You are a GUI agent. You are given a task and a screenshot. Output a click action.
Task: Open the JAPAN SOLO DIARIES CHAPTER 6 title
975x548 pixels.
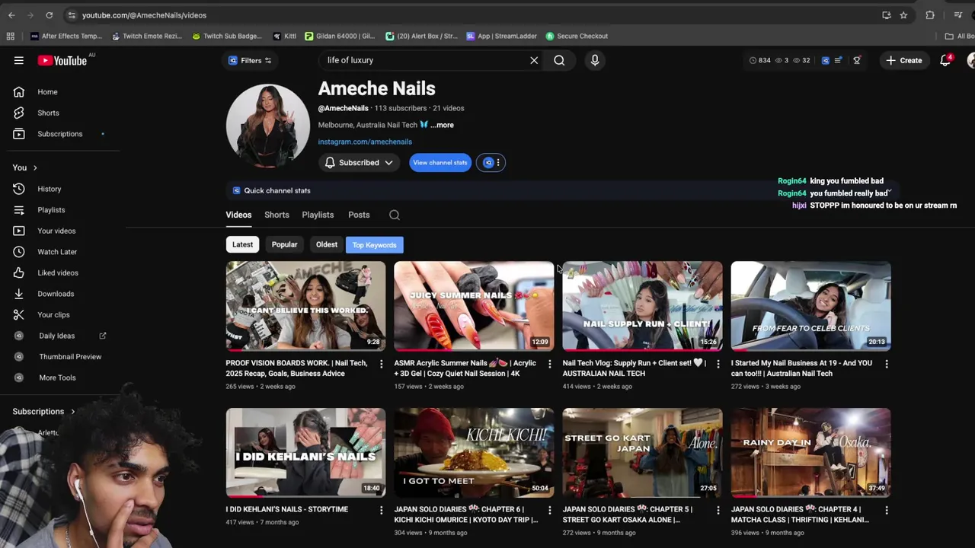466,515
